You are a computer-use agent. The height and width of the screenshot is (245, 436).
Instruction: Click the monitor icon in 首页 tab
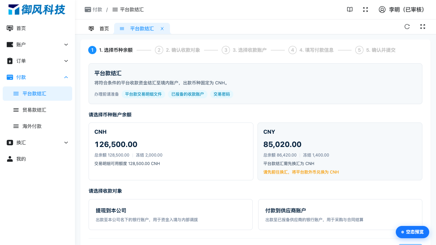[x=91, y=29]
